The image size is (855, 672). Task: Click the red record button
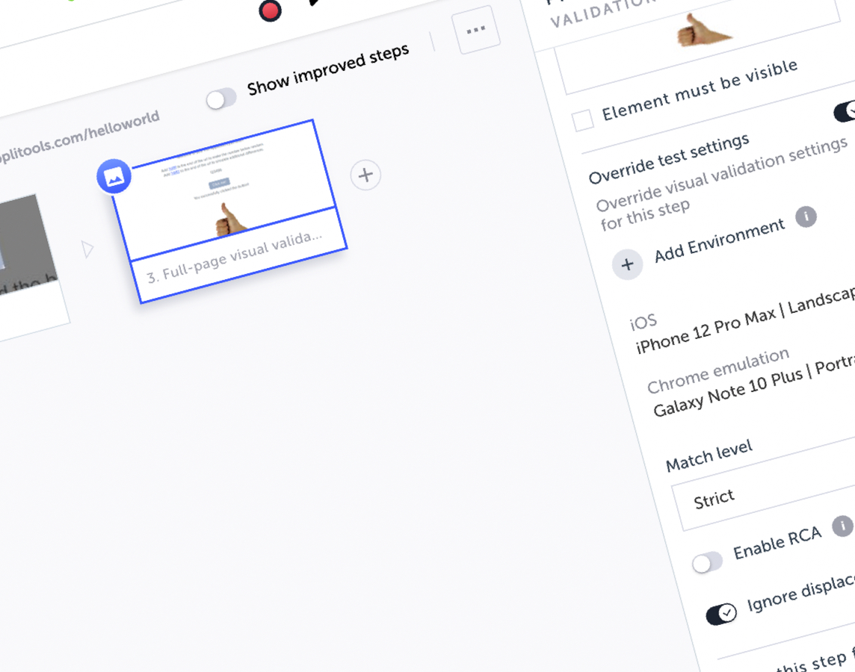click(x=270, y=10)
